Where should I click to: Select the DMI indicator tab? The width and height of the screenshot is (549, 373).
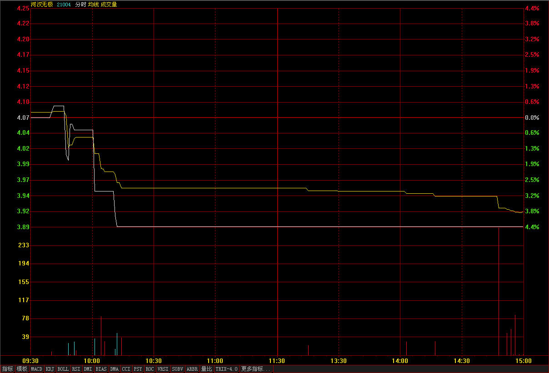pos(88,369)
